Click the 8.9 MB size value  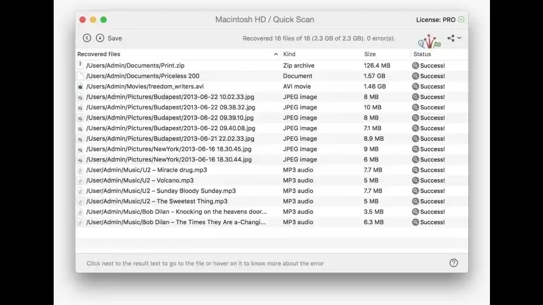click(374, 139)
